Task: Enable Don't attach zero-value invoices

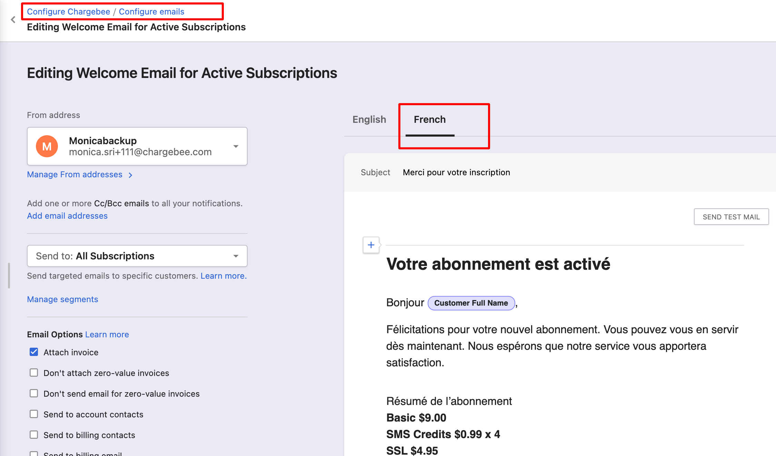Action: coord(34,373)
